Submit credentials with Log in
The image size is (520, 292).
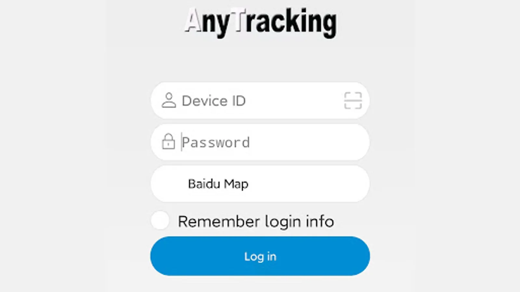point(260,256)
